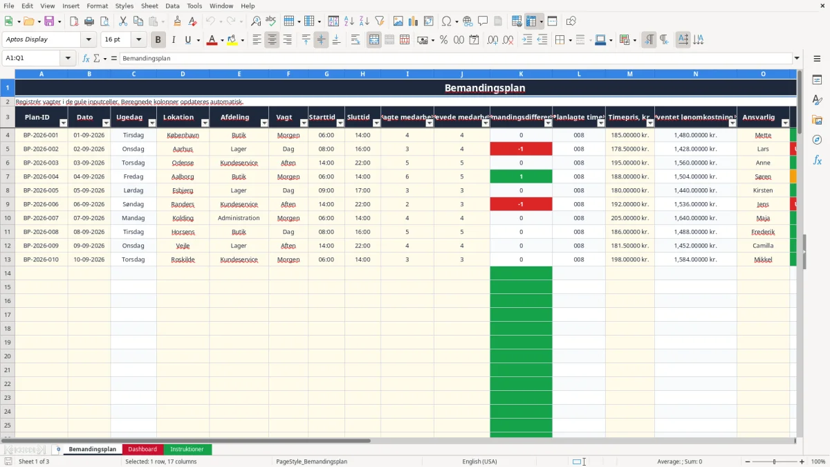Open sidebar Gallery icon
Screen dimensions: 830x467
[817, 120]
